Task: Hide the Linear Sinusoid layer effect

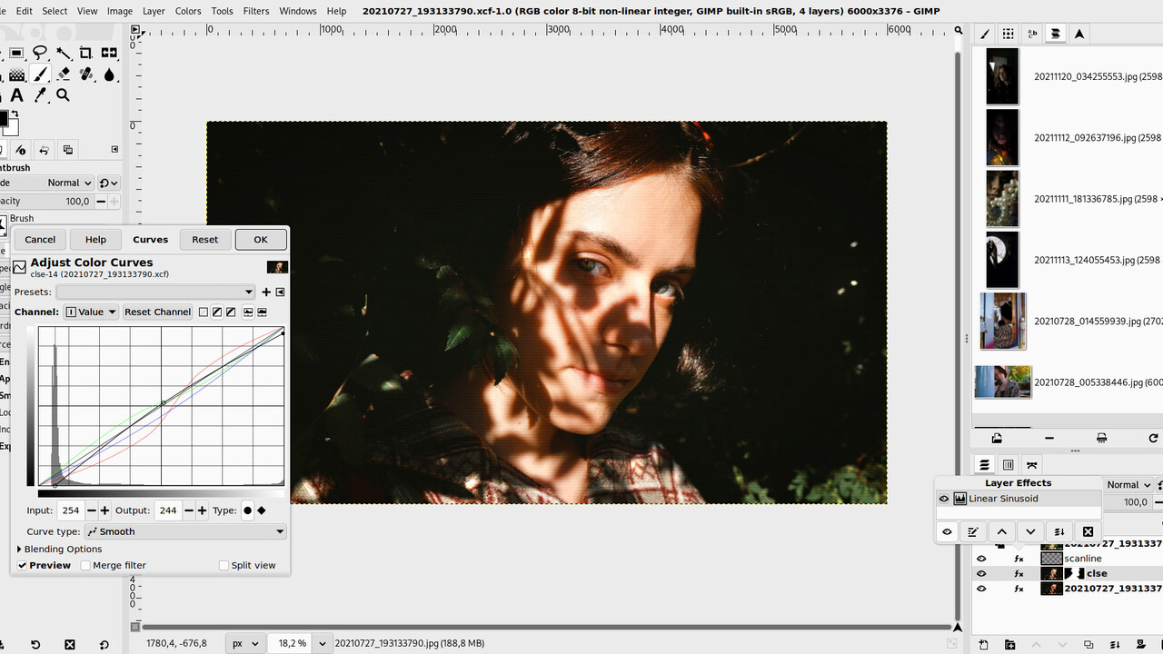Action: [x=944, y=498]
